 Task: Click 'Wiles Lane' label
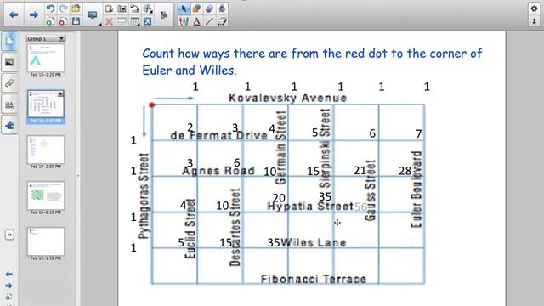pos(314,242)
